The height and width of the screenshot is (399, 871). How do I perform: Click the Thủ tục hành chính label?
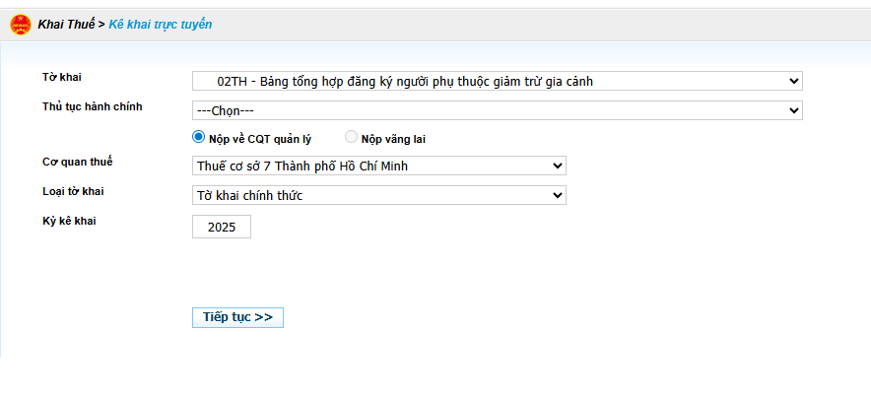[86, 105]
